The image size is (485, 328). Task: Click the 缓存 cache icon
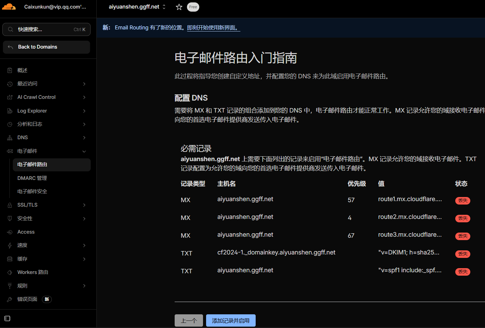coord(10,259)
